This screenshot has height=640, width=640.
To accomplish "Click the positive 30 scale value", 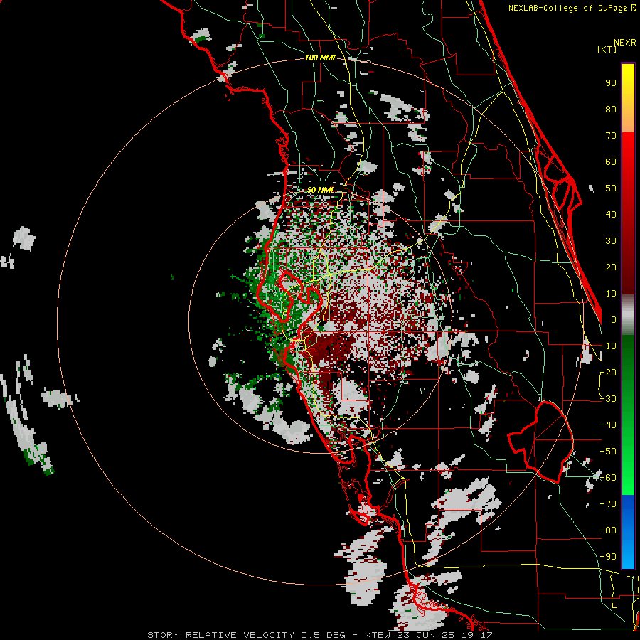I will (x=611, y=241).
